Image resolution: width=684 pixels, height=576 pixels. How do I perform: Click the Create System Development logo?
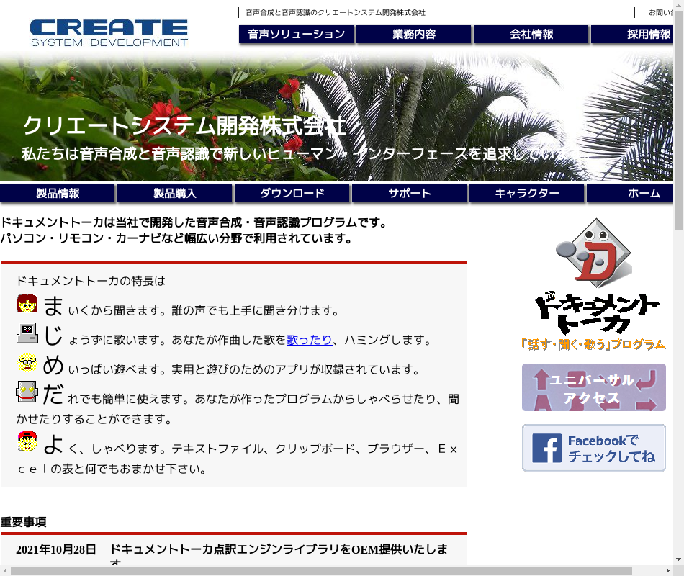(x=109, y=33)
